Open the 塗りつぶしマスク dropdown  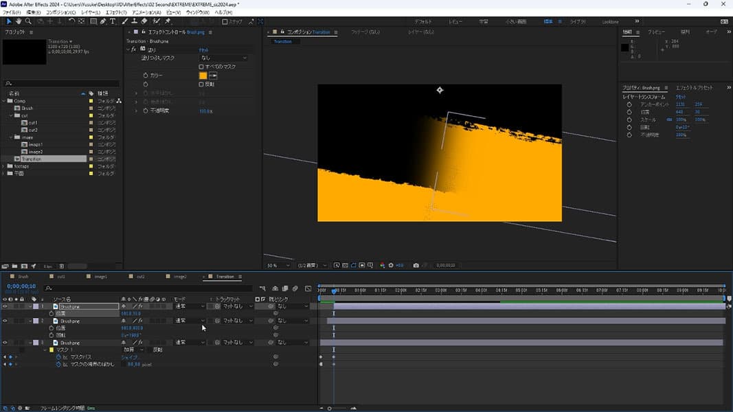(x=223, y=58)
